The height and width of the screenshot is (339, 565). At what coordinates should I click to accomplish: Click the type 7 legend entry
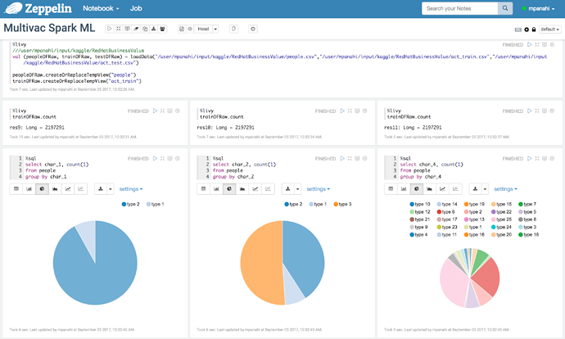click(x=527, y=204)
